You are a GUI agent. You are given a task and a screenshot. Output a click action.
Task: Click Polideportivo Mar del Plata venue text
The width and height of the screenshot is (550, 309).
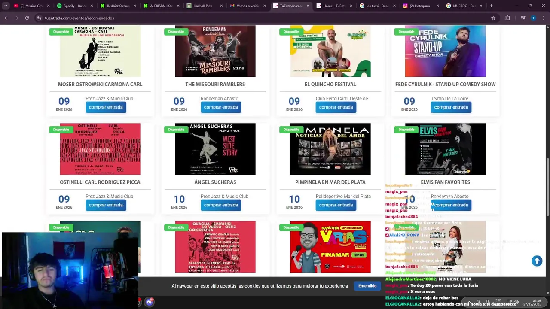(x=343, y=197)
